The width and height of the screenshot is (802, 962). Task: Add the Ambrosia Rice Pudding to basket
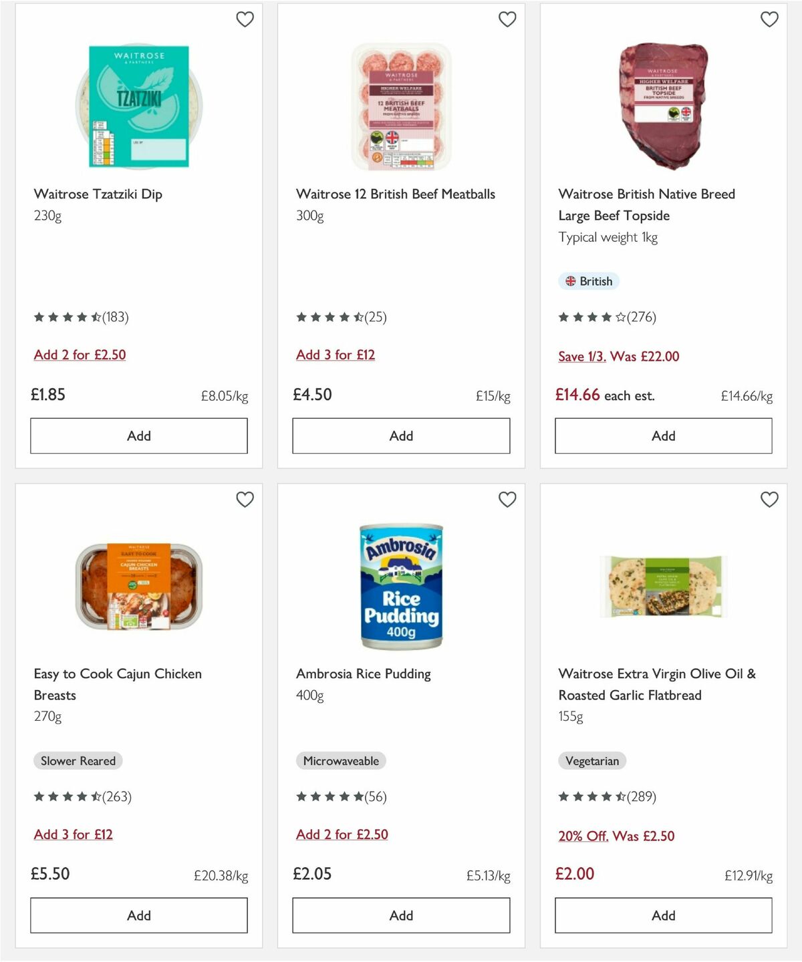pyautogui.click(x=400, y=915)
